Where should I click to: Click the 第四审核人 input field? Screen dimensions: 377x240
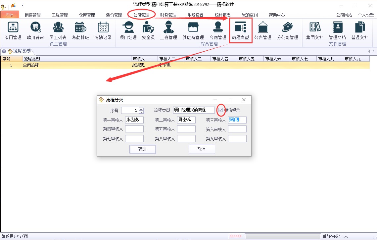(x=134, y=129)
